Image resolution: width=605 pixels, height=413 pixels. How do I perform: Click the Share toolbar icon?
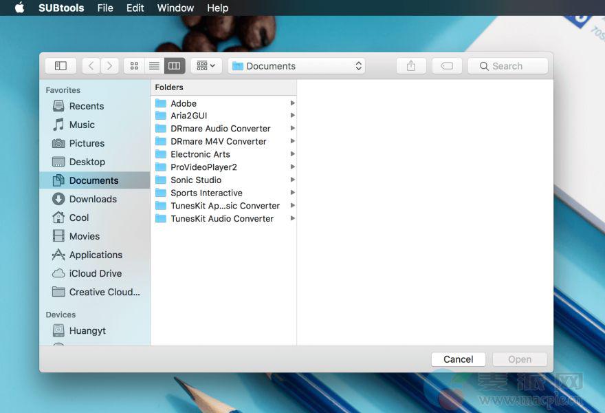point(411,66)
